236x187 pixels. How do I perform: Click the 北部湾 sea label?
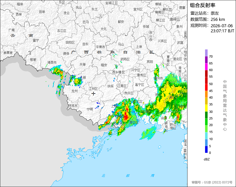[x=128, y=176]
